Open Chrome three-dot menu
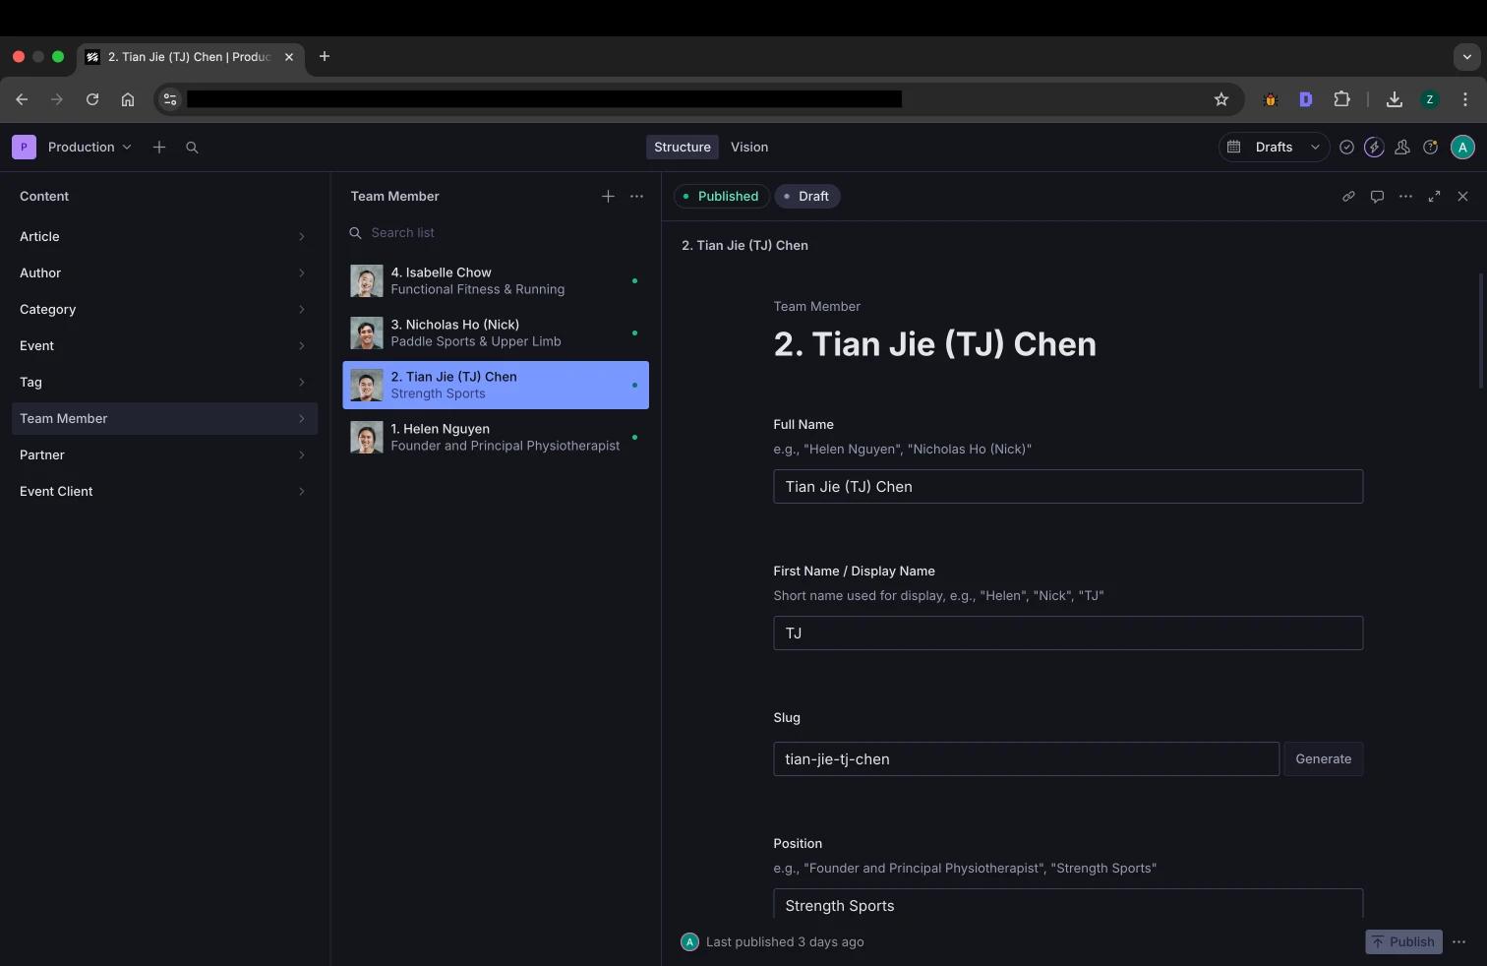 [1465, 99]
